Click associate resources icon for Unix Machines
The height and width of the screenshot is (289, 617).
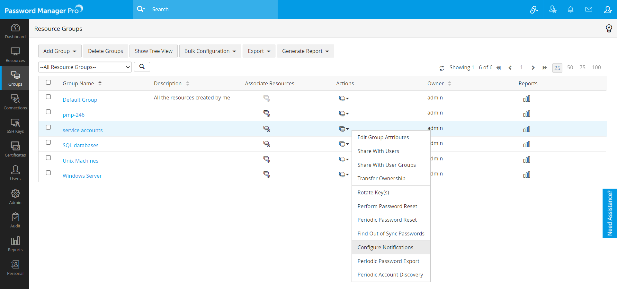267,159
